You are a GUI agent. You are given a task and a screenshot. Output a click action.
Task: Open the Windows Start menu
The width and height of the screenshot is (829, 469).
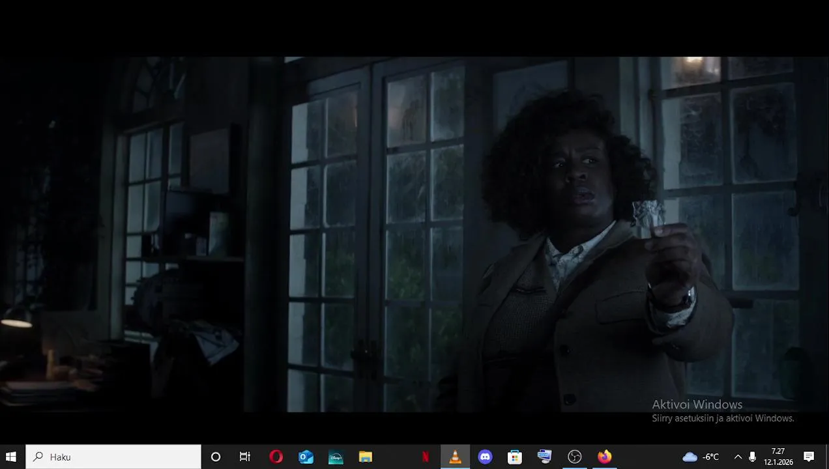pos(10,457)
